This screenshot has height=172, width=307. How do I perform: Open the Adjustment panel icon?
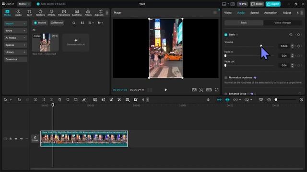(x=99, y=13)
